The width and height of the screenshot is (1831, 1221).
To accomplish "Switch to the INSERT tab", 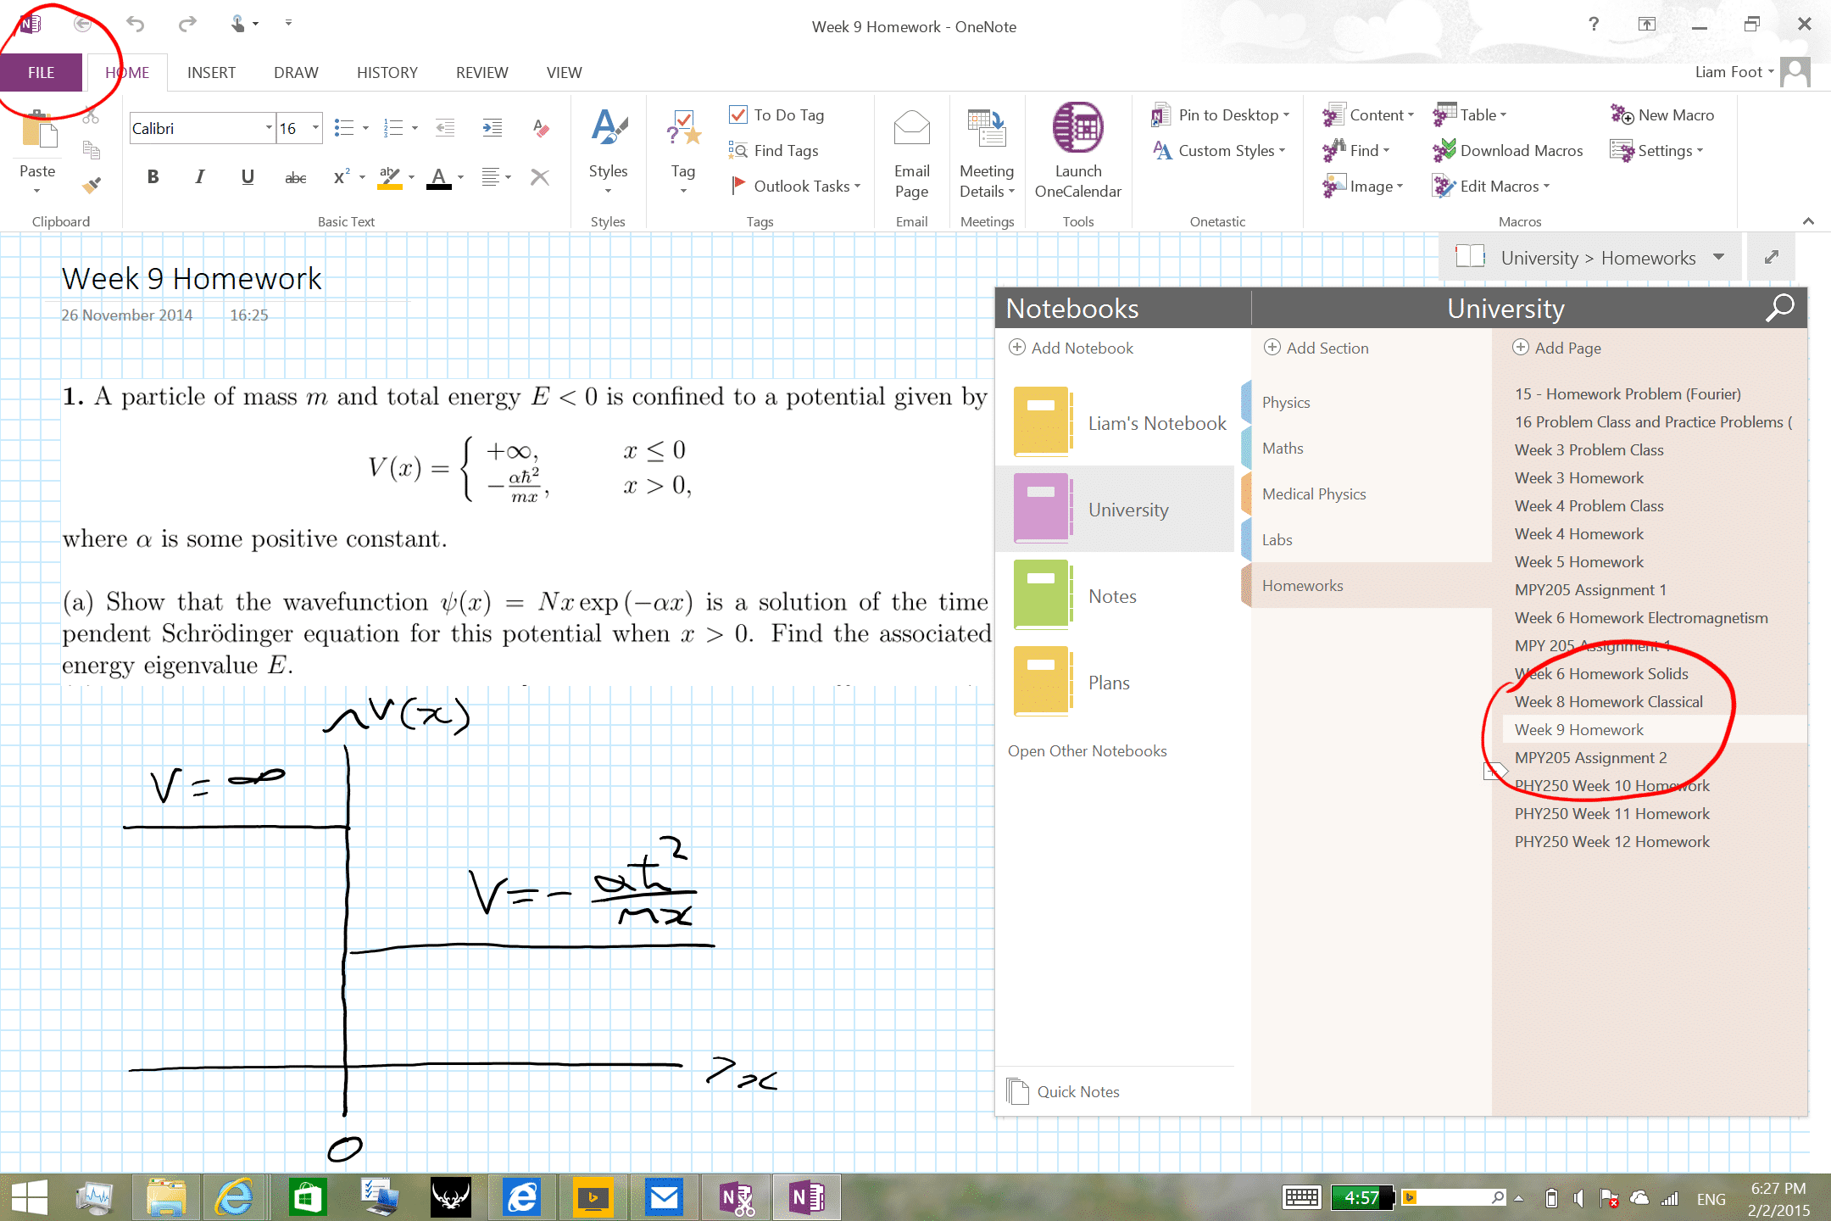I will 211,73.
